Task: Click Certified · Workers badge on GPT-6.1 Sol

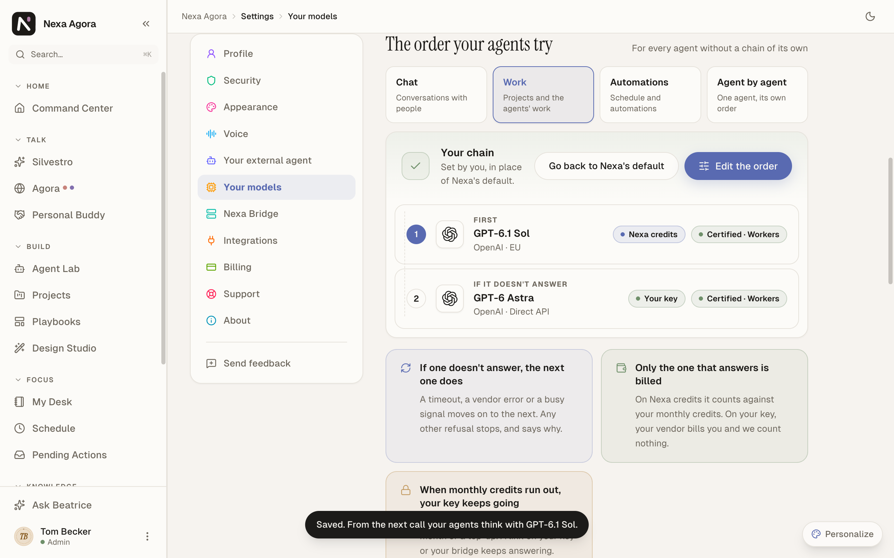Action: coord(739,234)
